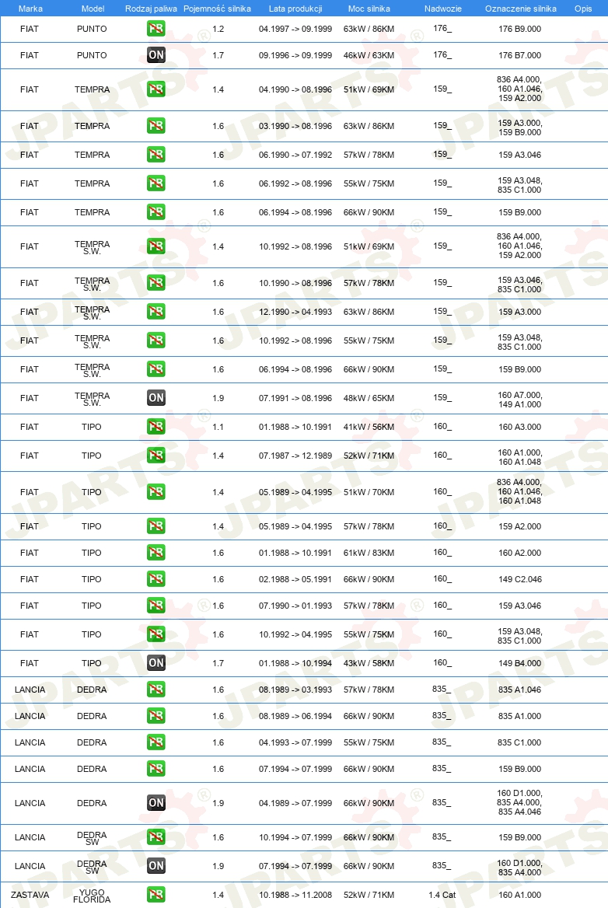The height and width of the screenshot is (908, 608).
Task: Select engine code 149 B4.000
Action: (x=520, y=663)
